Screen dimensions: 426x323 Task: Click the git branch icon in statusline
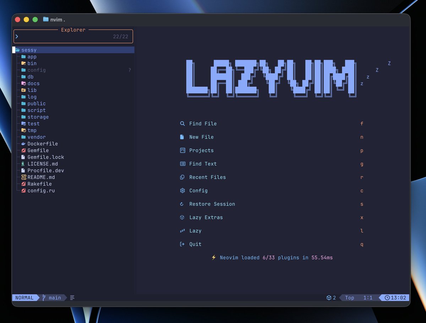44,298
